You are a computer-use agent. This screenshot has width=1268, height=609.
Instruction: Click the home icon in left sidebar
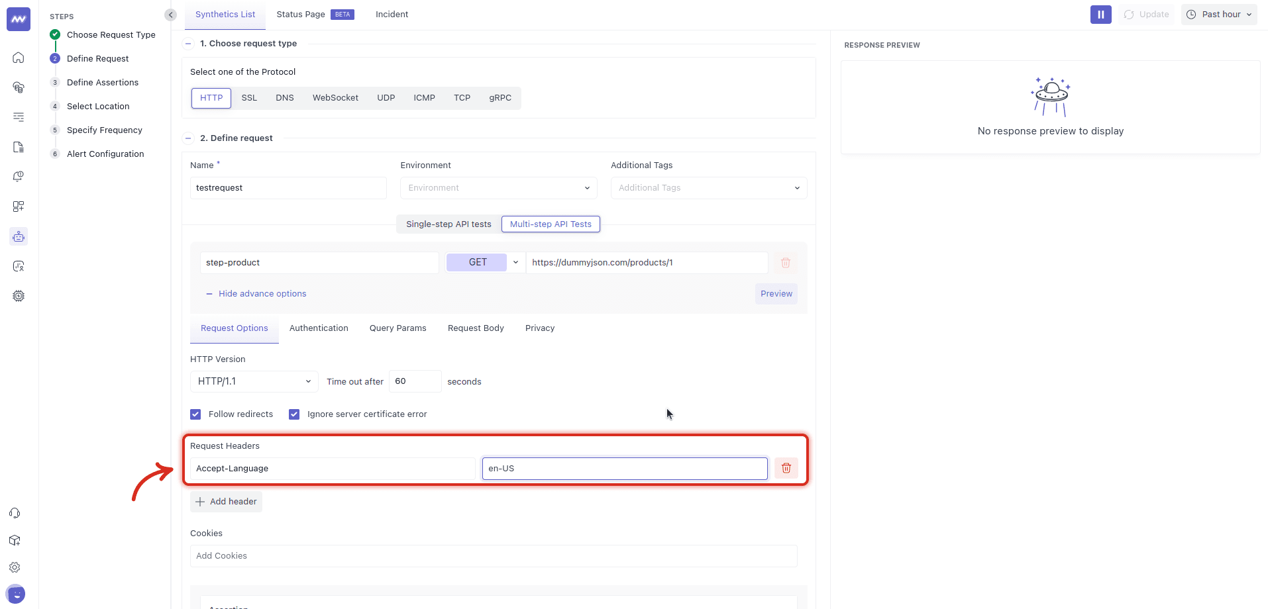pos(19,58)
